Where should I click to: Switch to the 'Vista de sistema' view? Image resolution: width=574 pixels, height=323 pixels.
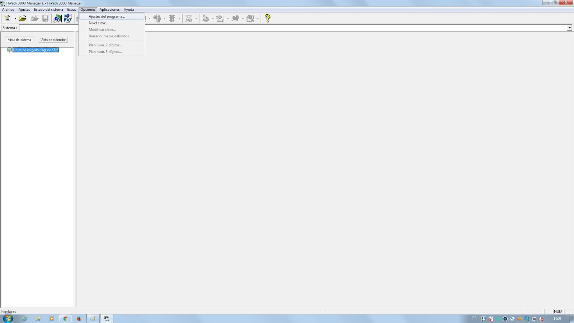coord(19,40)
